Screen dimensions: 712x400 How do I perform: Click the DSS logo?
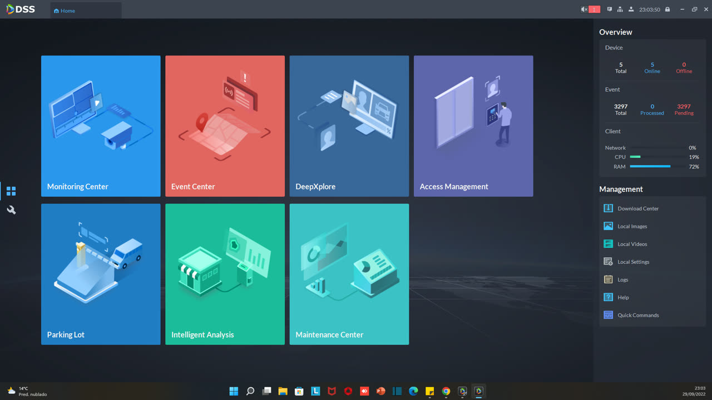click(21, 9)
